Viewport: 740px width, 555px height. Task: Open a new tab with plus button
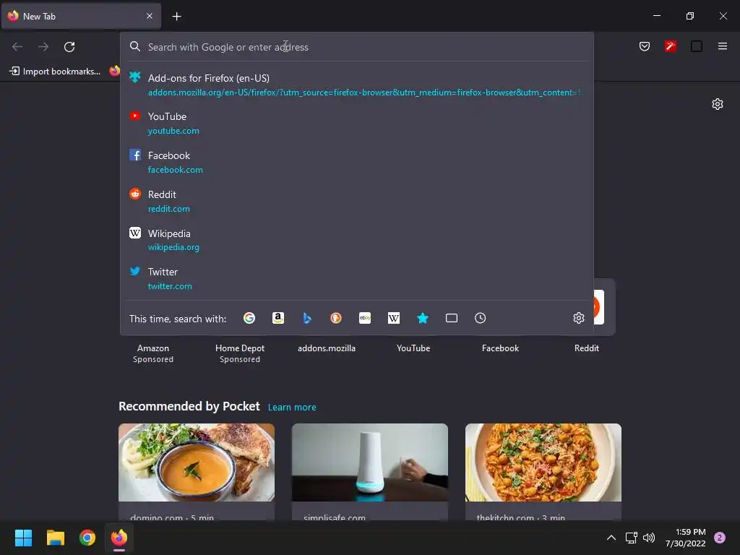(176, 17)
